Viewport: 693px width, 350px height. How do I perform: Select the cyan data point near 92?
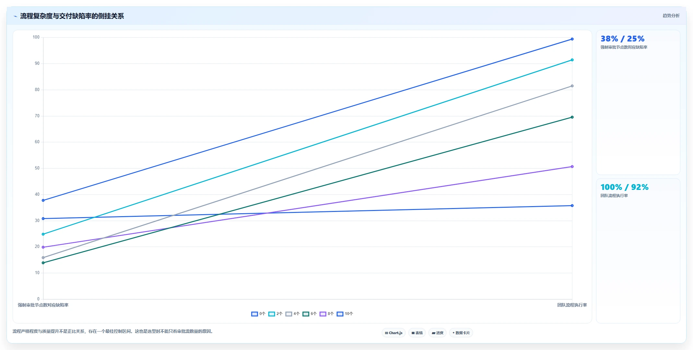(x=572, y=60)
